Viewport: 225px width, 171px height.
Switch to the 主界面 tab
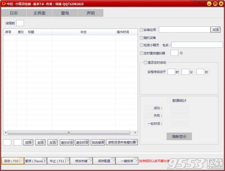(x=39, y=13)
